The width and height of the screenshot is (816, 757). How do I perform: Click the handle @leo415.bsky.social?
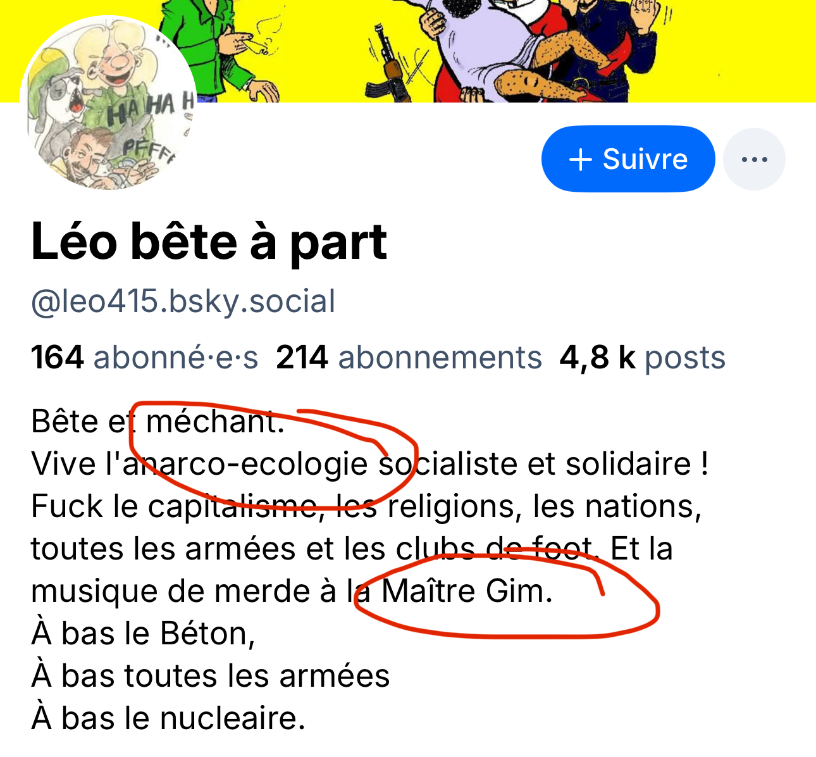pyautogui.click(x=183, y=301)
